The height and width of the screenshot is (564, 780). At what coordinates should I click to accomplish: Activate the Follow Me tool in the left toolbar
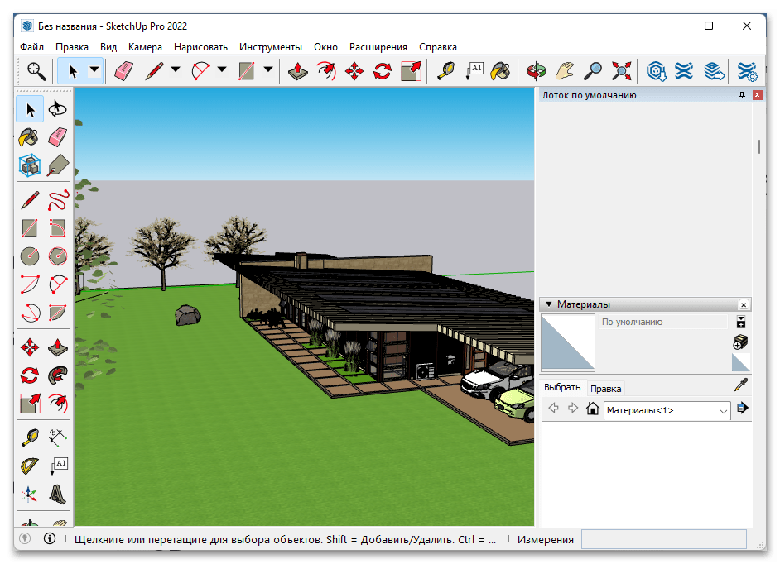point(57,375)
